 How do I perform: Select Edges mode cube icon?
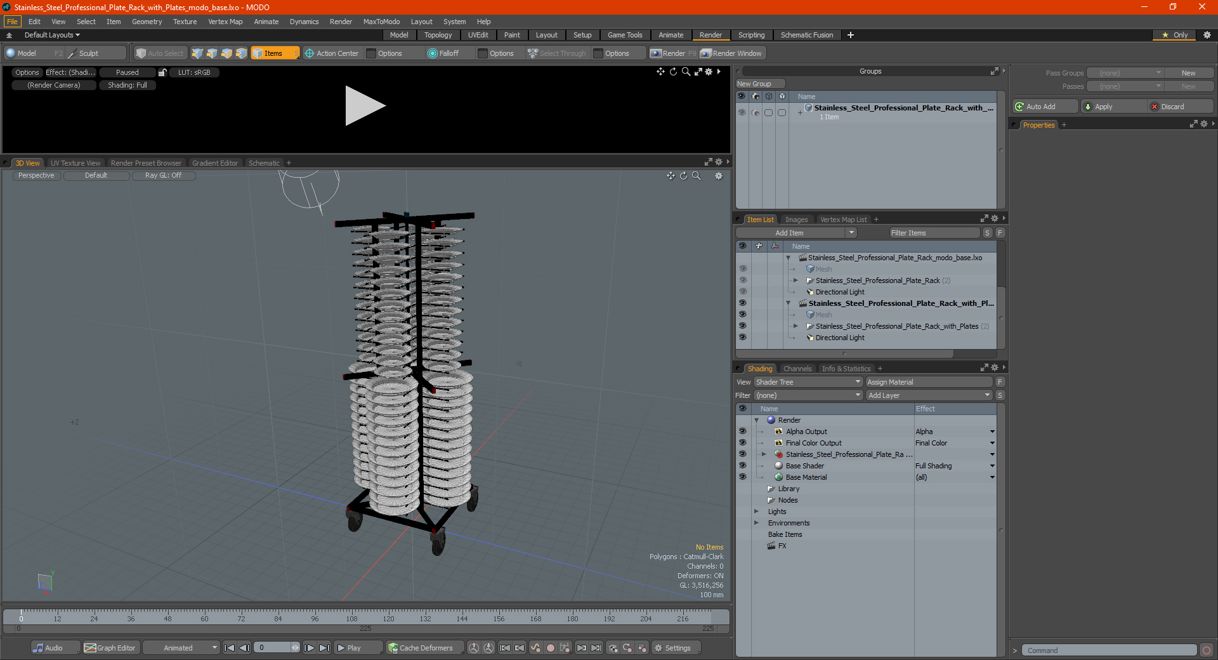[212, 53]
